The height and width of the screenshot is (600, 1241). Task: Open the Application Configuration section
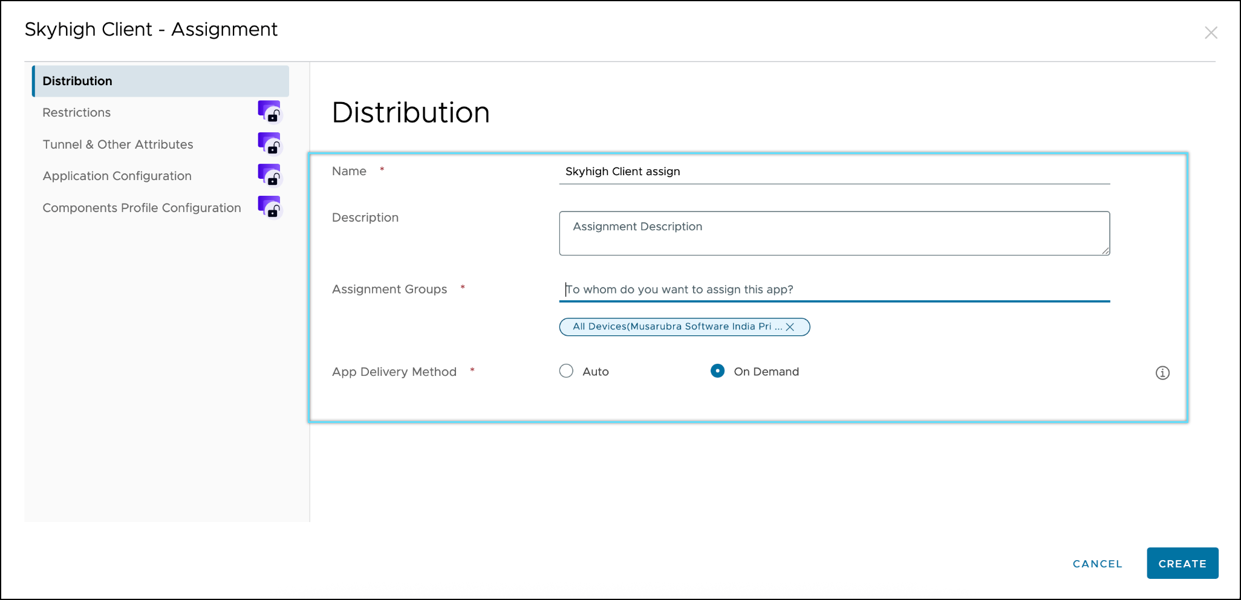point(117,176)
